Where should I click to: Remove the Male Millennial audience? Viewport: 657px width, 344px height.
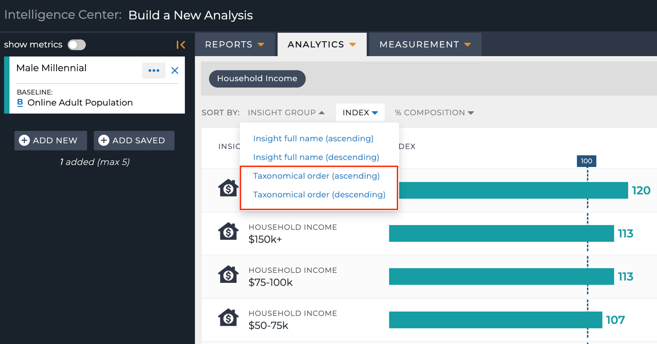175,71
